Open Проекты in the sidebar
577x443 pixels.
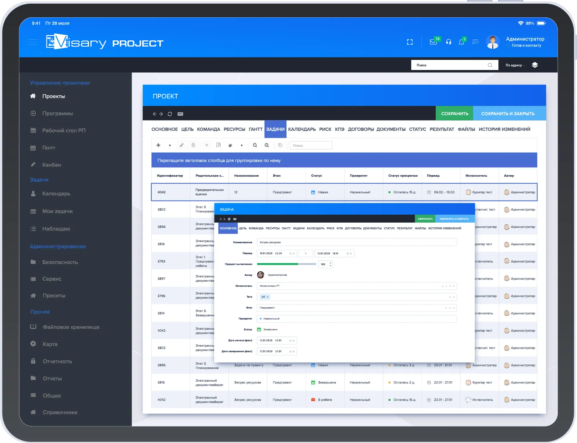coord(54,96)
